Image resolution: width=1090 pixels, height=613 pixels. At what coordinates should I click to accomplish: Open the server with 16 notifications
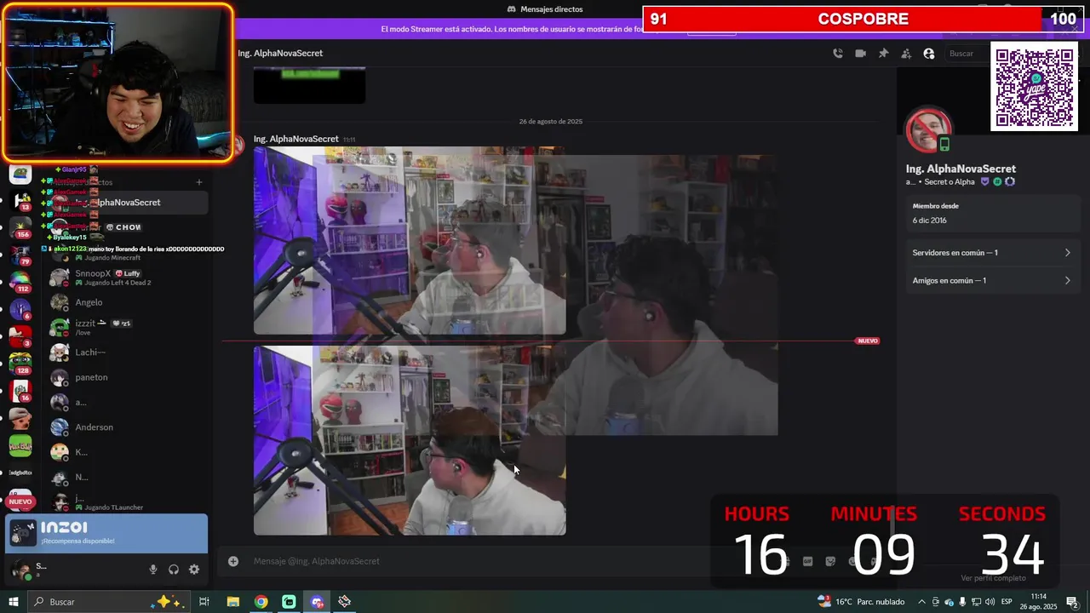[20, 391]
